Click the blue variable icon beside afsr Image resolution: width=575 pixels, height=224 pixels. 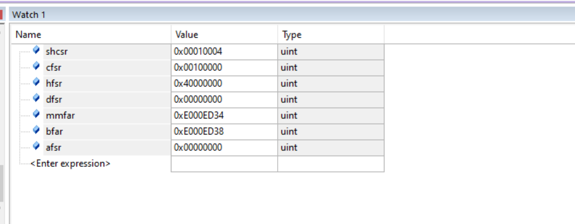[36, 147]
